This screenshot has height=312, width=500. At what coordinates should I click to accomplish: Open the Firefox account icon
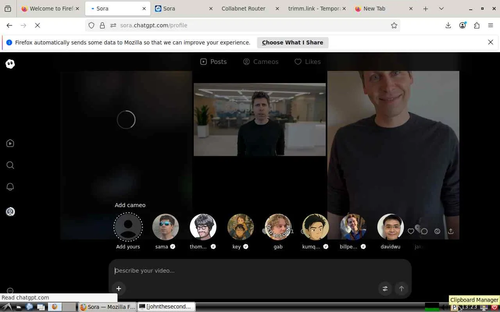click(x=462, y=25)
